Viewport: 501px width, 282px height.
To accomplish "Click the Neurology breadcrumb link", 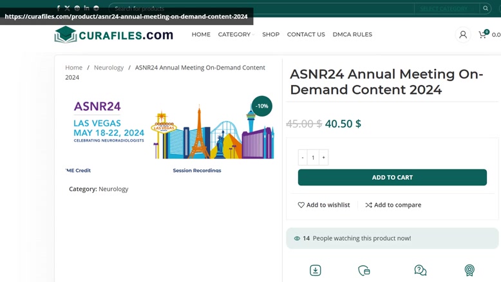I will point(109,68).
